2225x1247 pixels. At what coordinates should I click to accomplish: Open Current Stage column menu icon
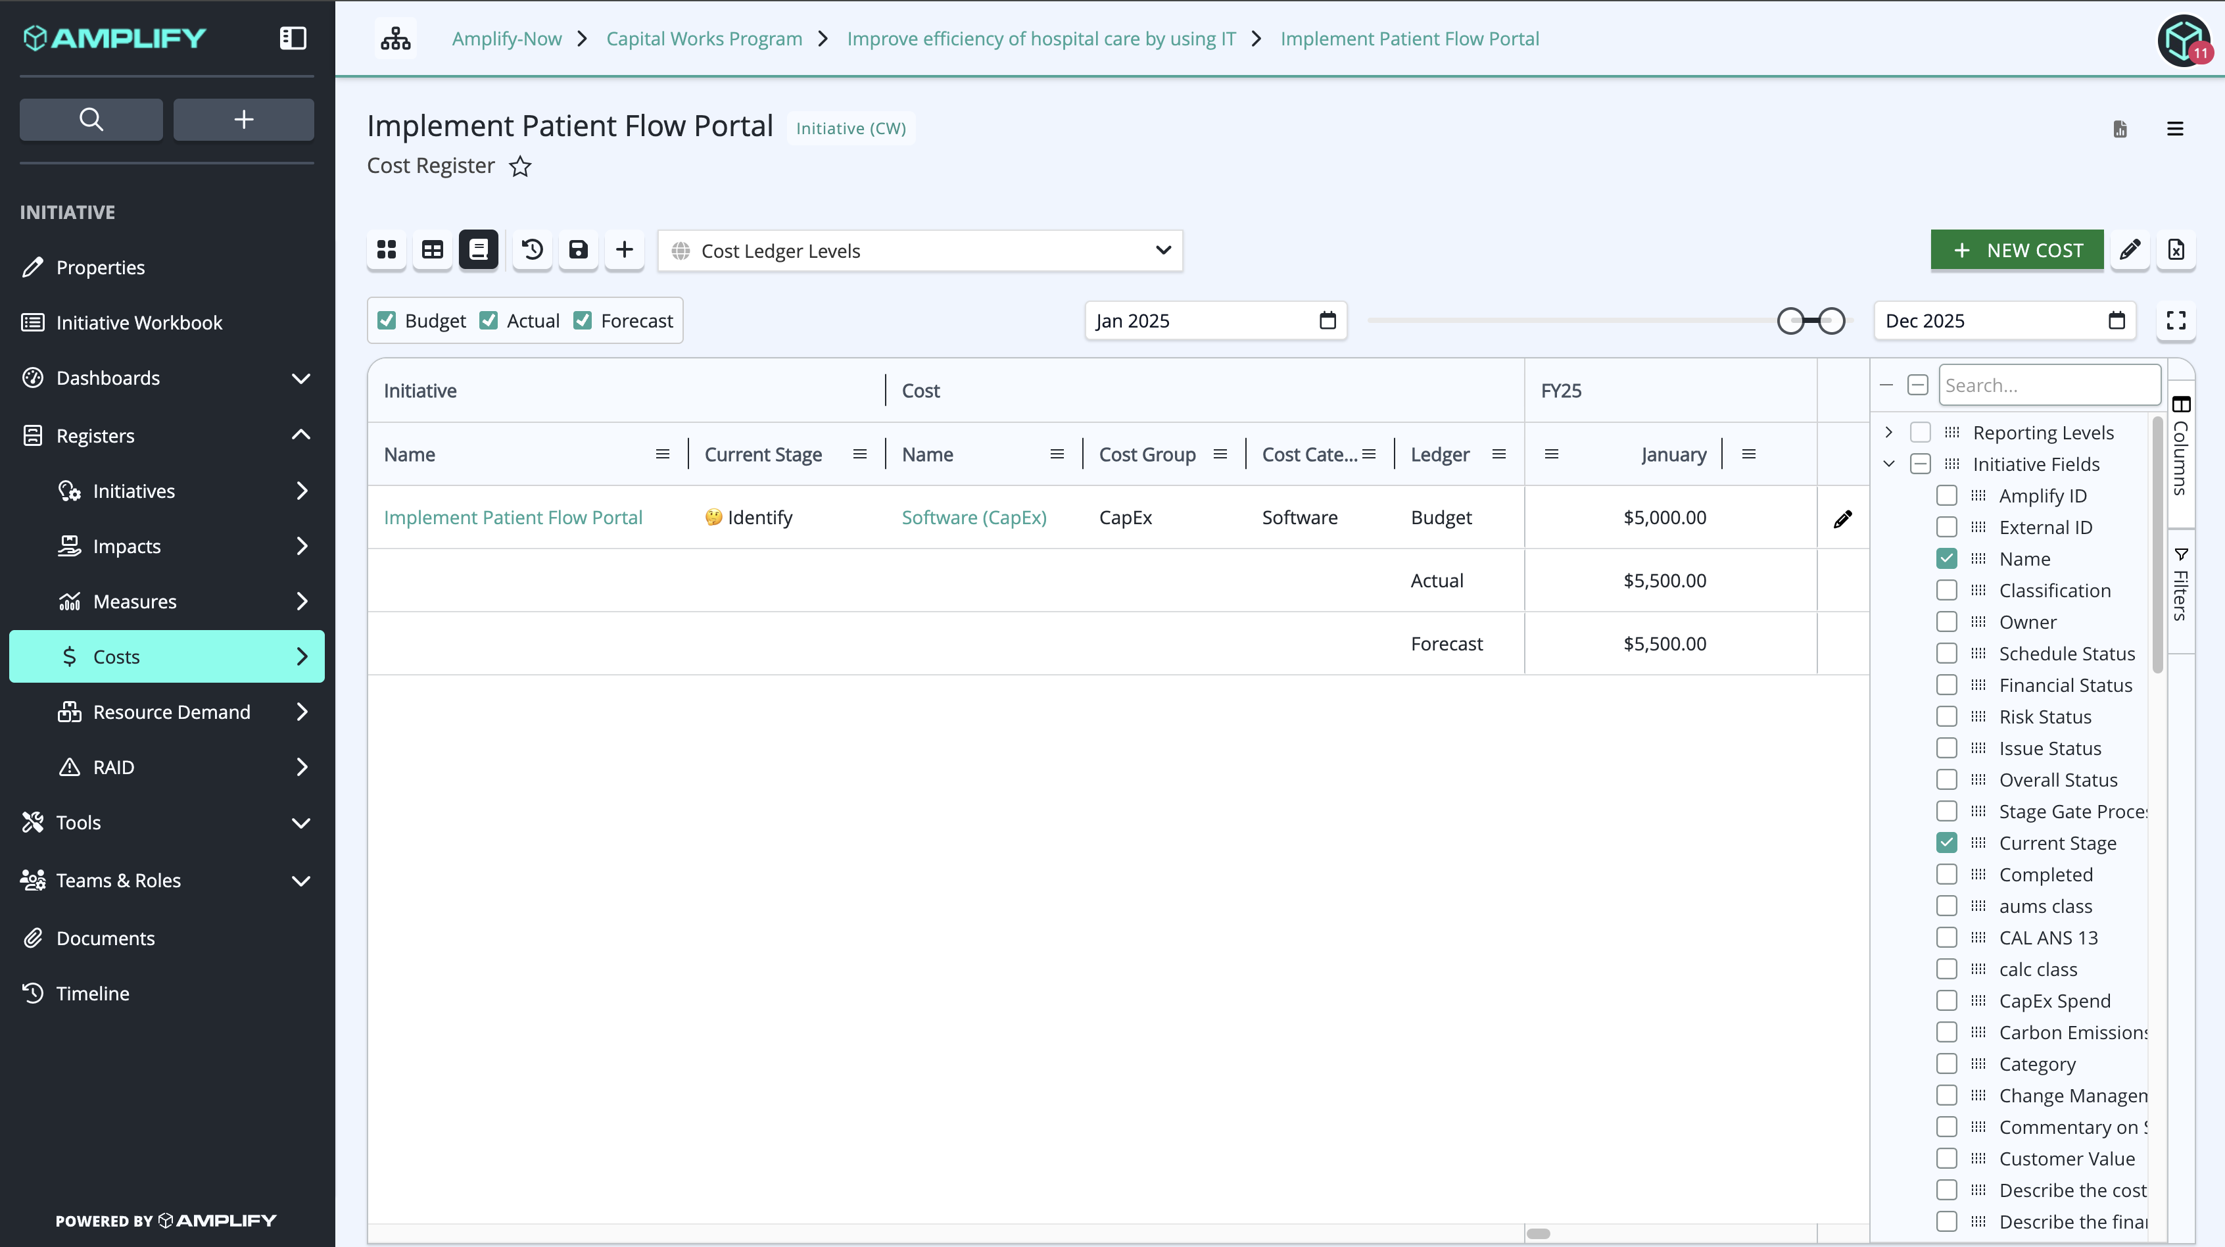point(859,454)
